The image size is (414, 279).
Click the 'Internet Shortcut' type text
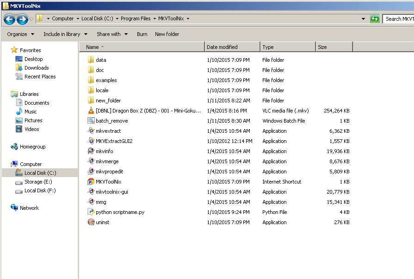point(282,182)
